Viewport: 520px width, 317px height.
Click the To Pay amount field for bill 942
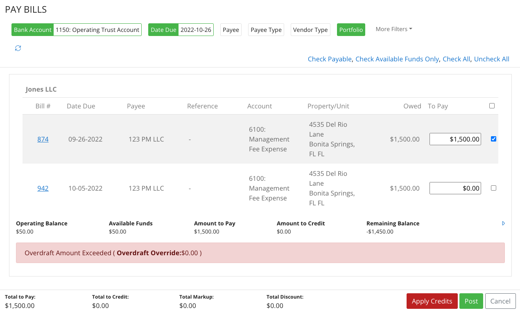[455, 188]
